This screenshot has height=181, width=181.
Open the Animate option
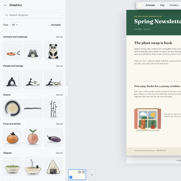tap(150, 5)
